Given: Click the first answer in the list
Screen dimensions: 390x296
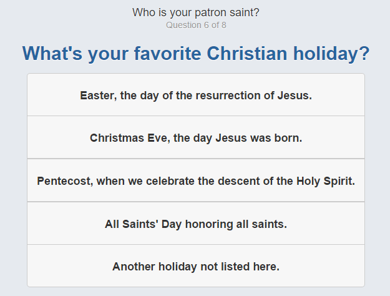Looking at the screenshot, I should click(196, 95).
